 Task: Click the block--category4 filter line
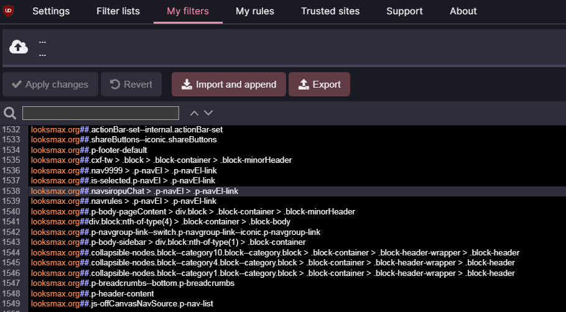[273, 263]
